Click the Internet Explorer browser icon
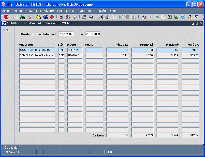Image resolution: width=205 pixels, height=157 pixels. pyautogui.click(x=183, y=17)
